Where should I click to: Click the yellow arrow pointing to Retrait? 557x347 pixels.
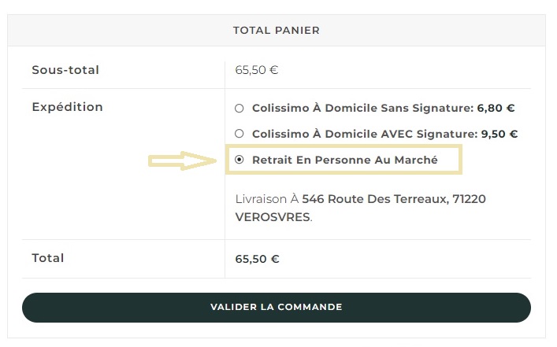click(x=183, y=161)
